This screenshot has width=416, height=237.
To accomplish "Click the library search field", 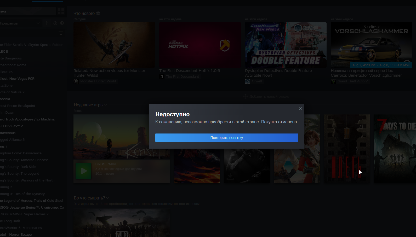I will (x=28, y=11).
